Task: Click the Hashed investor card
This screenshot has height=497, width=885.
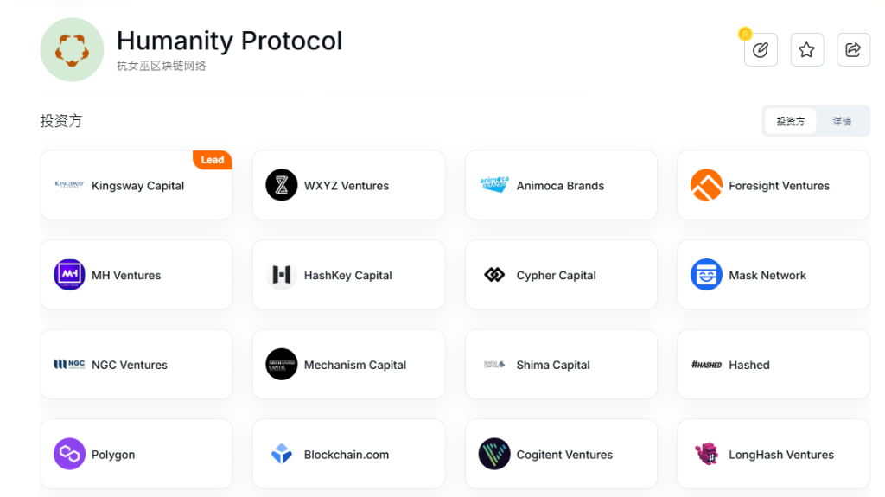Action: (773, 365)
